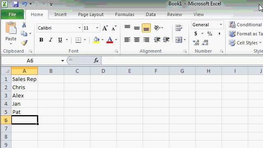Switch to the Insert tab
Screen dimensions: 263x148
pos(60,14)
